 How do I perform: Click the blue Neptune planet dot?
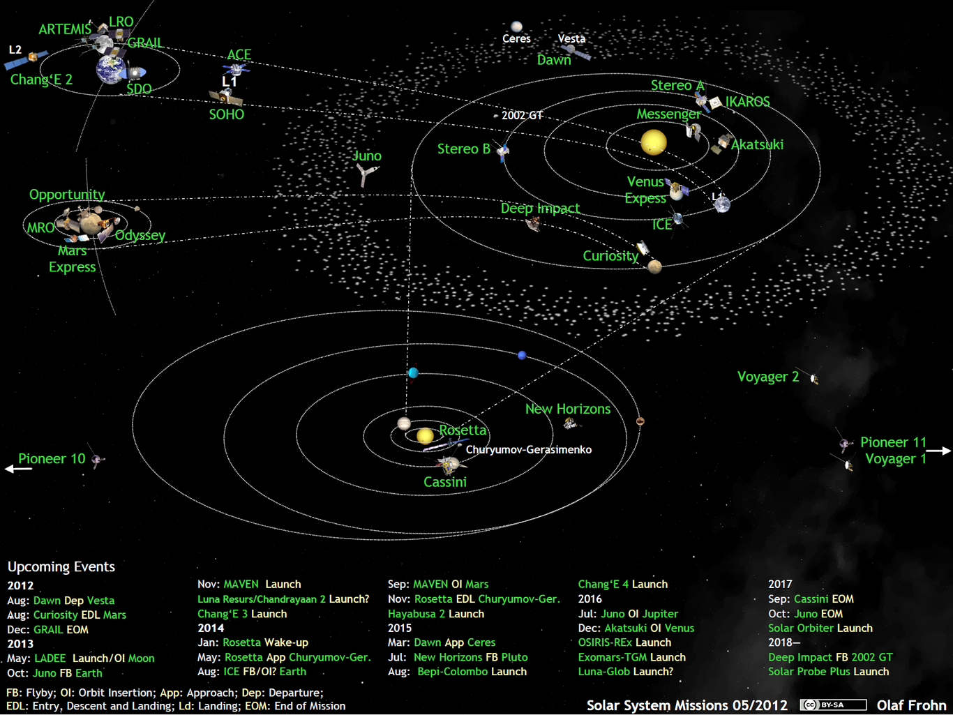[x=522, y=355]
